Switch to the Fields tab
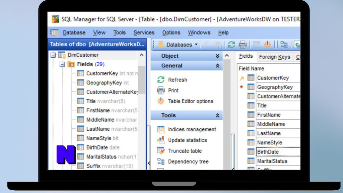 click(x=246, y=56)
